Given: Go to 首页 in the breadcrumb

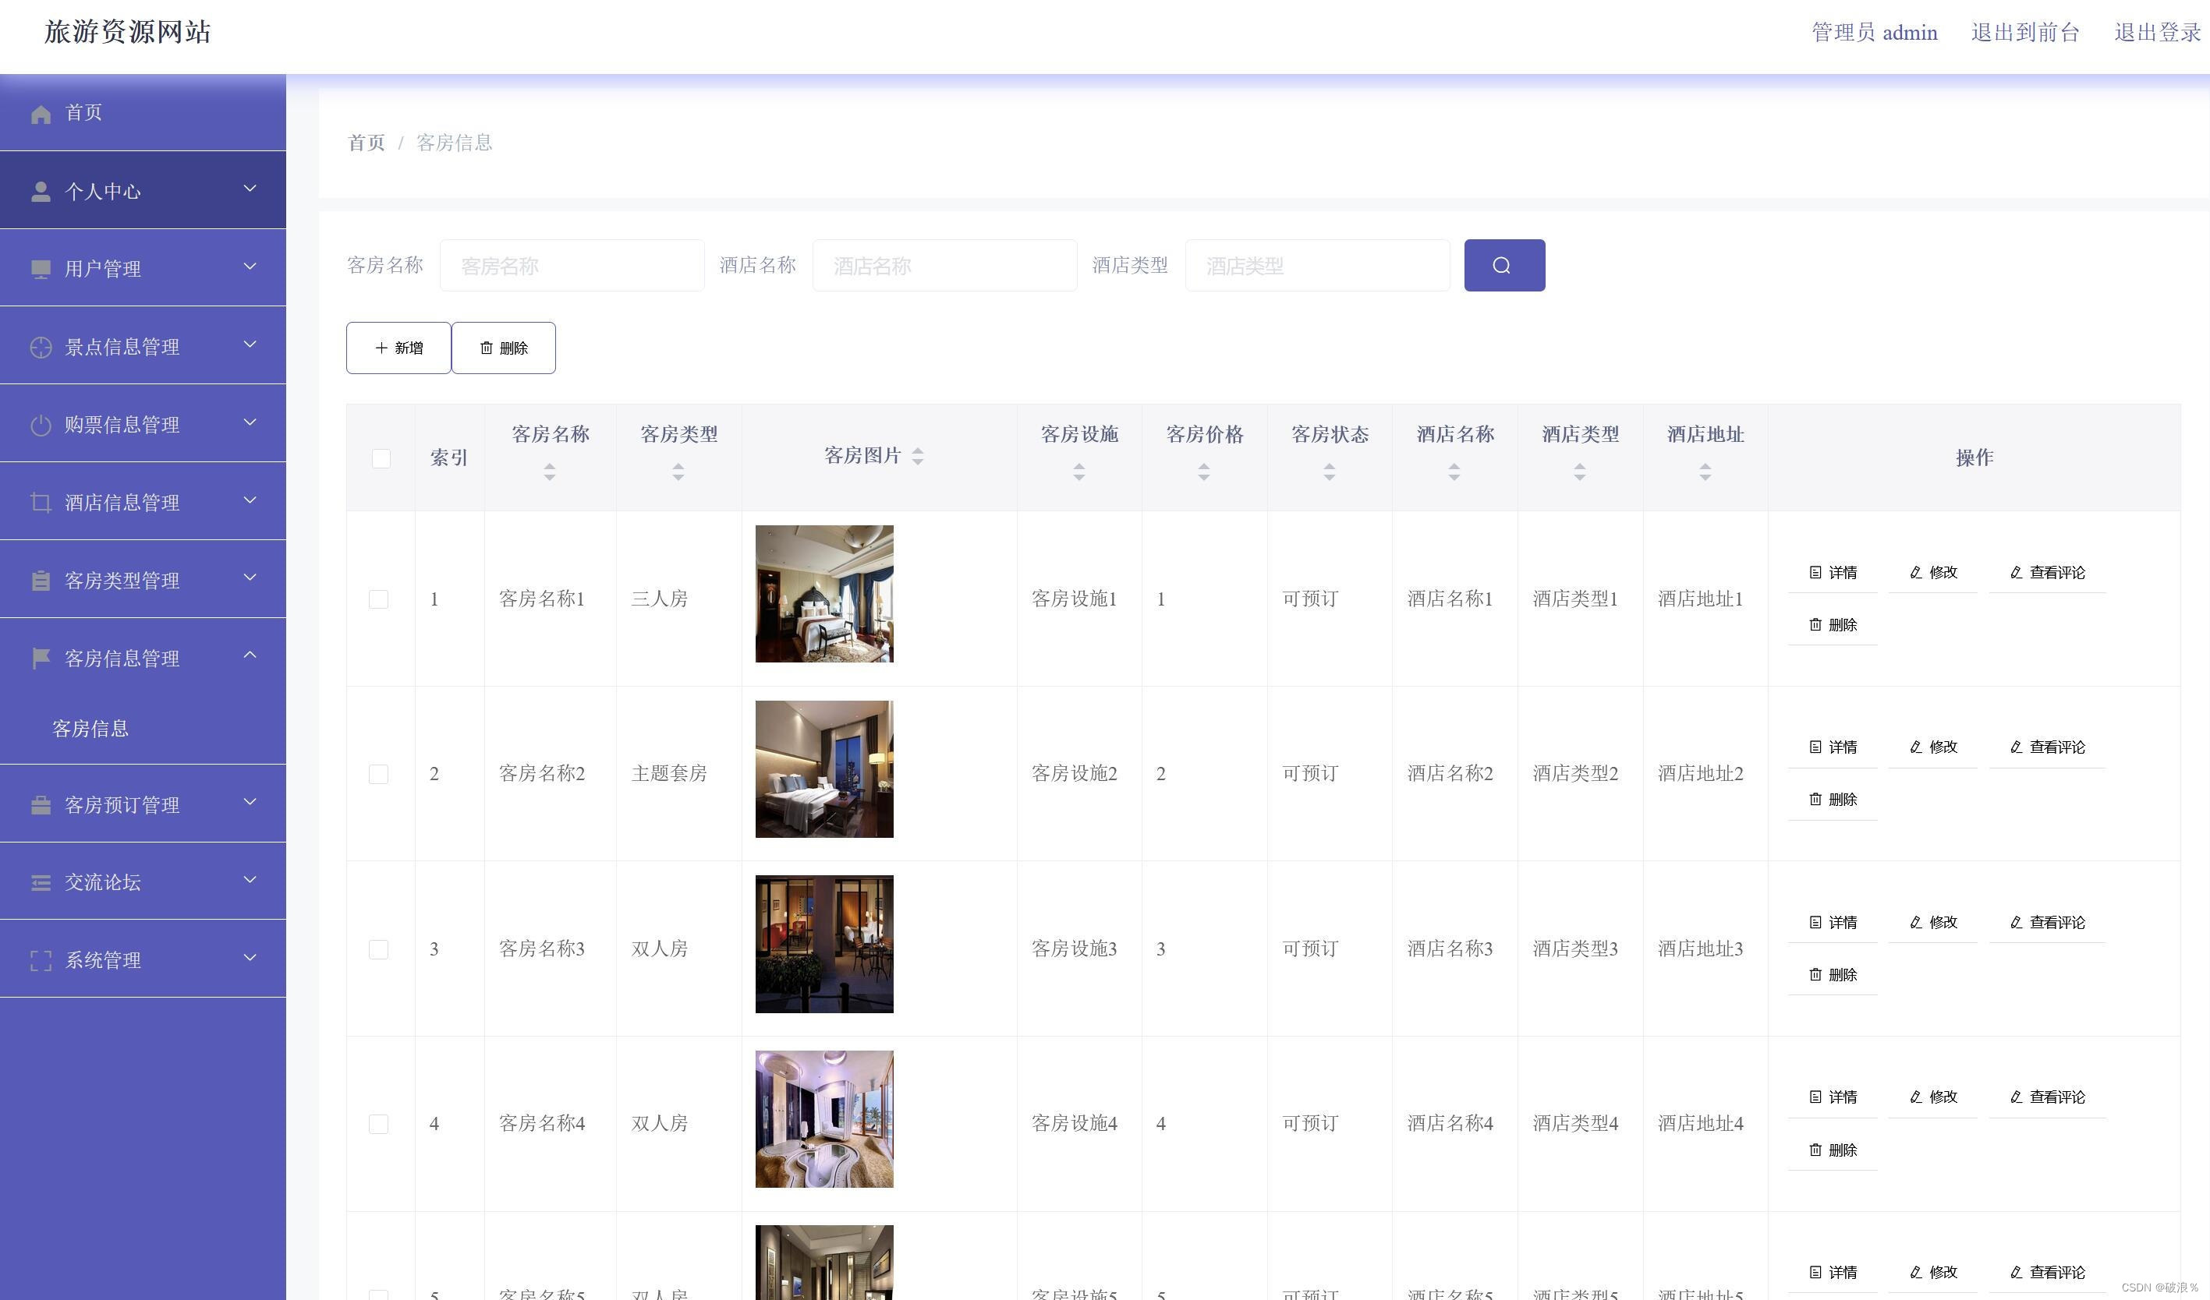Looking at the screenshot, I should (x=367, y=143).
